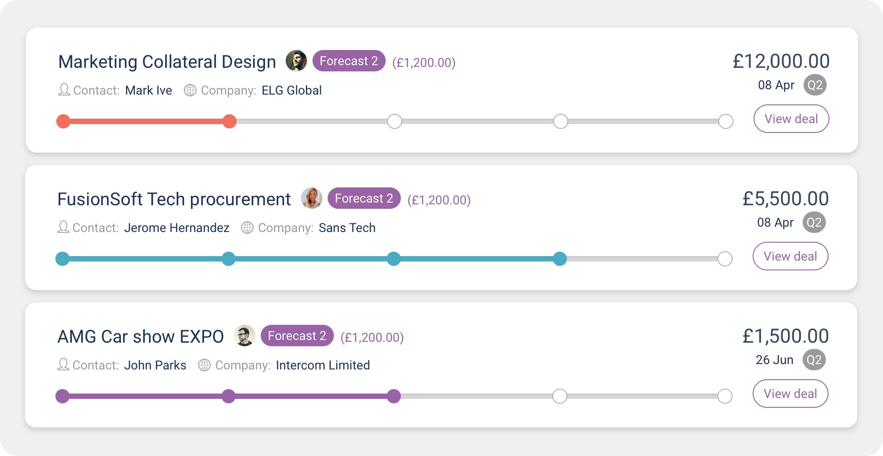Open company ELG Global
883x456 pixels.
pyautogui.click(x=292, y=90)
